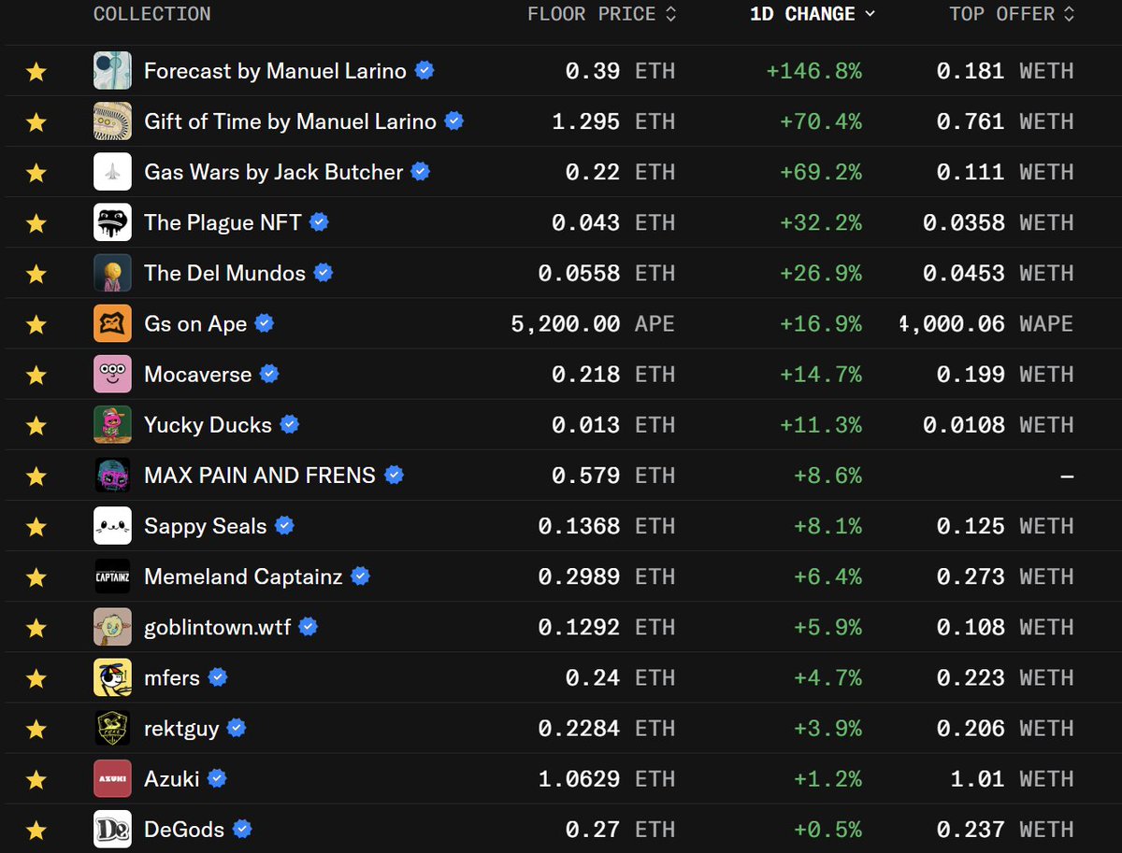
Task: Click the verified badge next to Gift of Time
Action: 454,121
